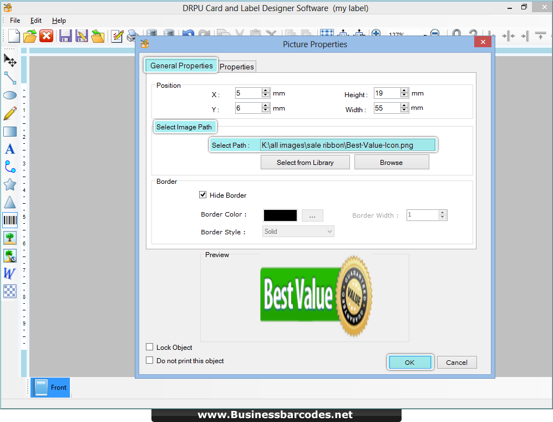The image size is (553, 422).
Task: Open the Help menu
Action: click(59, 21)
